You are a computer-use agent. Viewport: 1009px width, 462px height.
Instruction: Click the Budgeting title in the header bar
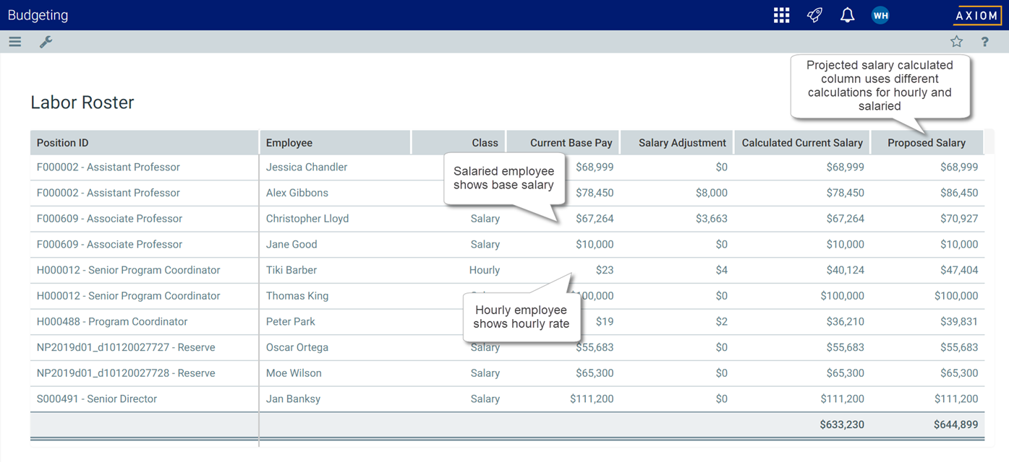38,14
